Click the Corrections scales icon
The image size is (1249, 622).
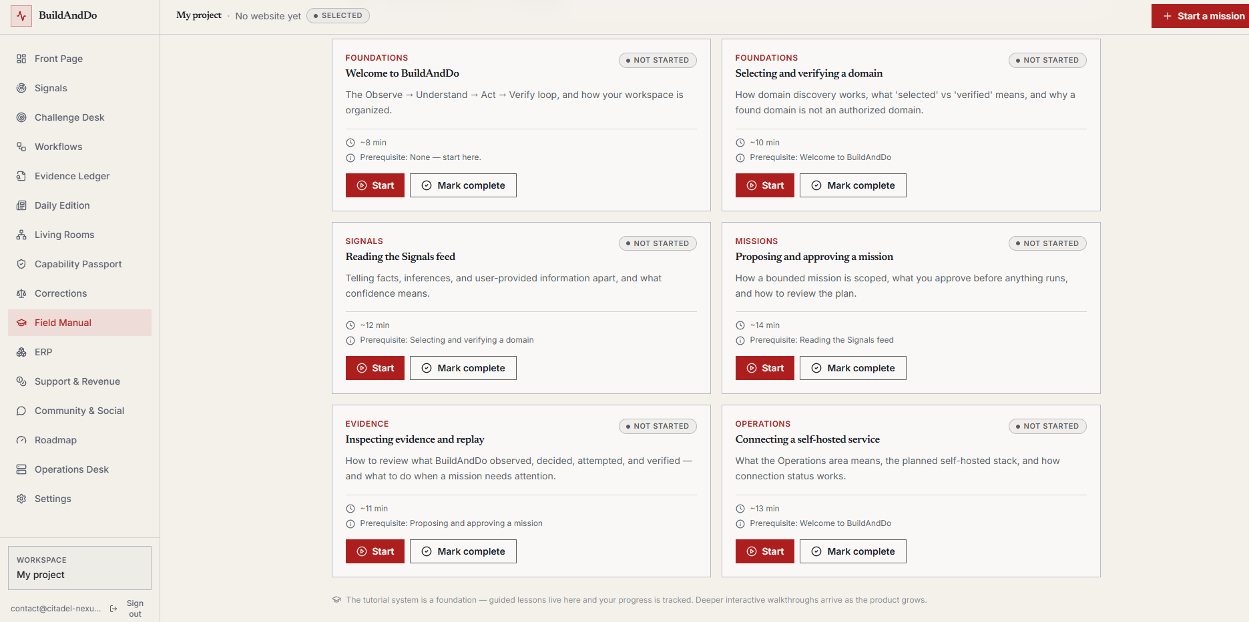pyautogui.click(x=21, y=293)
